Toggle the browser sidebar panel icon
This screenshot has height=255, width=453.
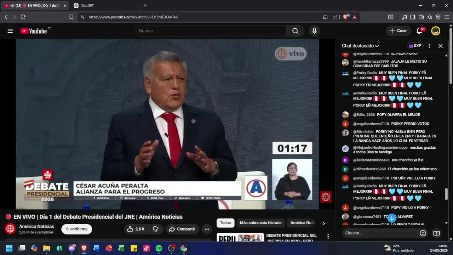click(413, 17)
